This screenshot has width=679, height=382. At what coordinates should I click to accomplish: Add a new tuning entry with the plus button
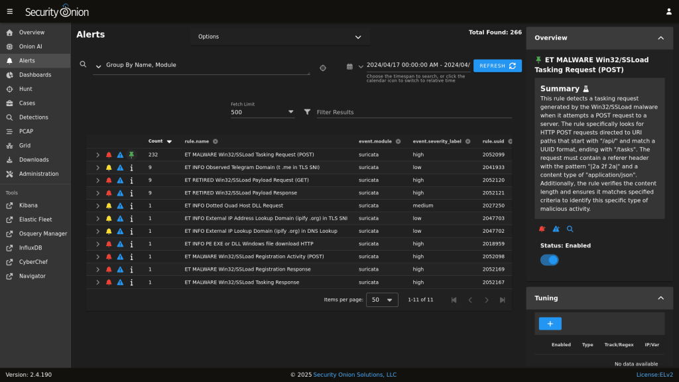(x=549, y=323)
